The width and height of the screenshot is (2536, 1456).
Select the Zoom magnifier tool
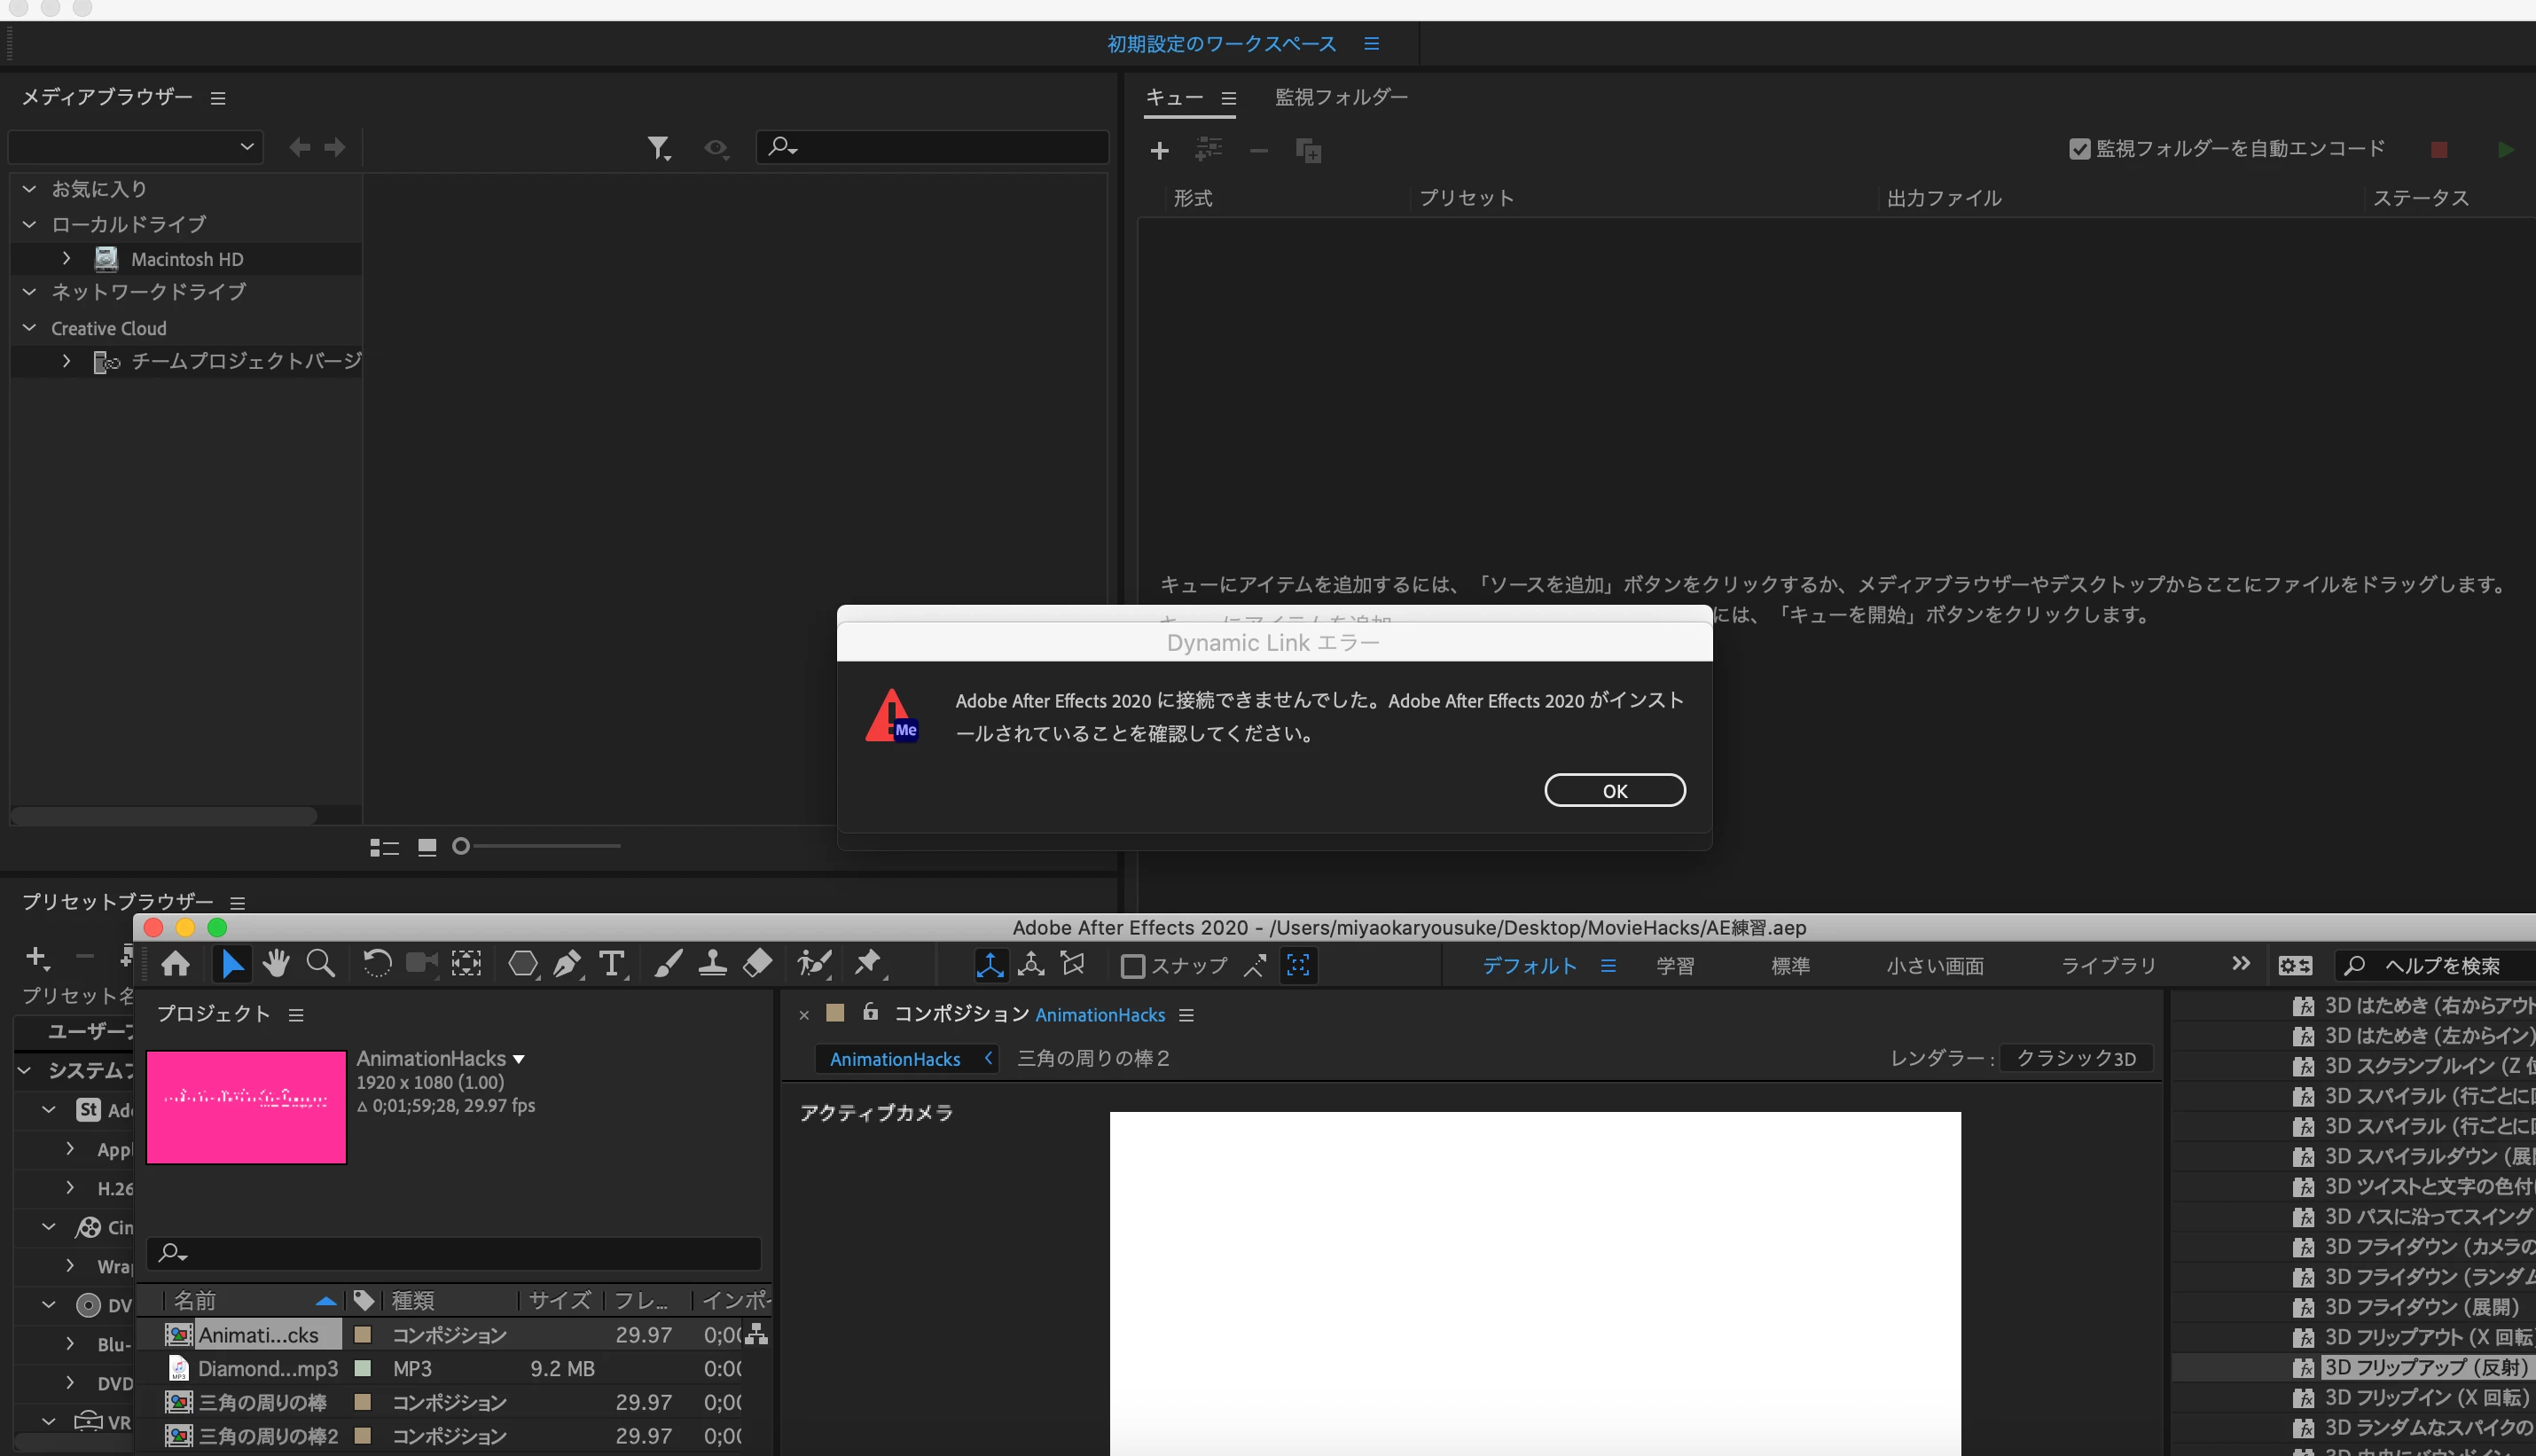(320, 964)
